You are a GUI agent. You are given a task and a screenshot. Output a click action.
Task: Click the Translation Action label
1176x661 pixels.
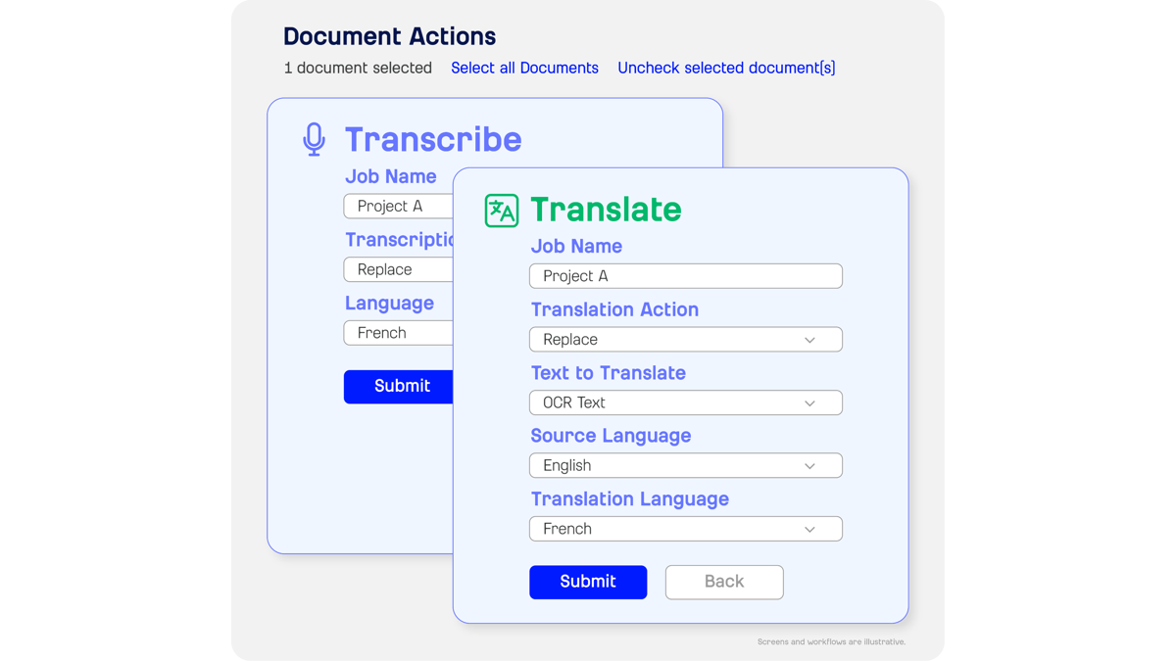click(614, 309)
